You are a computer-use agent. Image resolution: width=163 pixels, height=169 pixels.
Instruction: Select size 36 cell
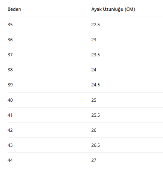coord(10,40)
